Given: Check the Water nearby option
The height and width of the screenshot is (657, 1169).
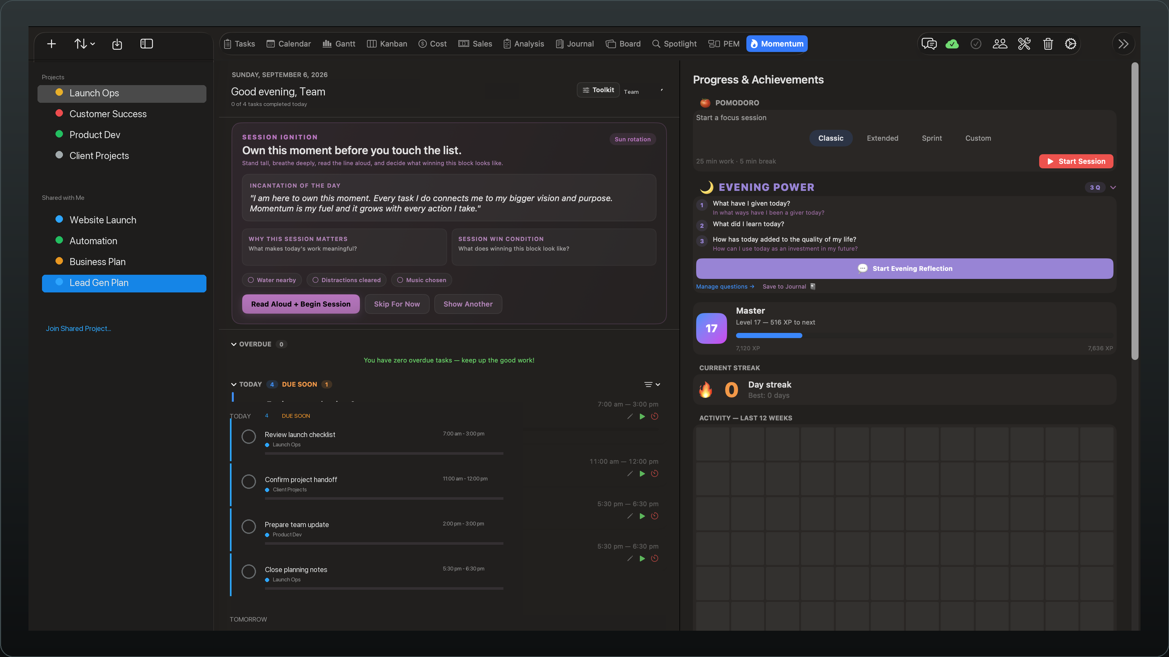Looking at the screenshot, I should tap(272, 280).
